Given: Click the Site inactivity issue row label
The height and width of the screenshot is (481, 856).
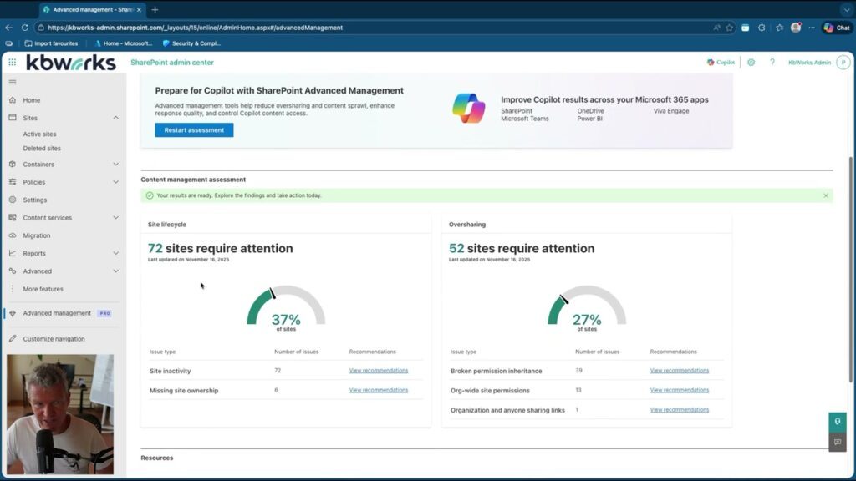Looking at the screenshot, I should click(171, 372).
